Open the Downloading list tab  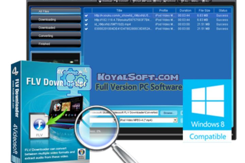coord(56,19)
